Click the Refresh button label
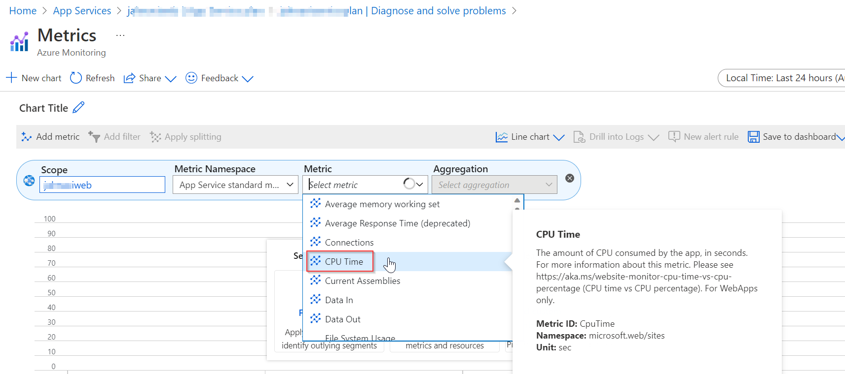Viewport: 845px width, 374px height. [100, 78]
